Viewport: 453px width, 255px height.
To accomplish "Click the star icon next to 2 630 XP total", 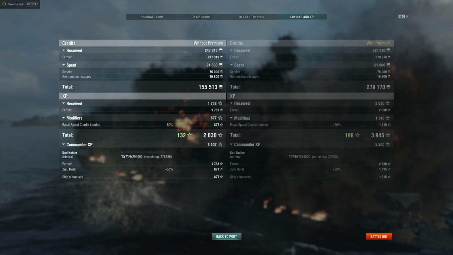I will (x=220, y=135).
